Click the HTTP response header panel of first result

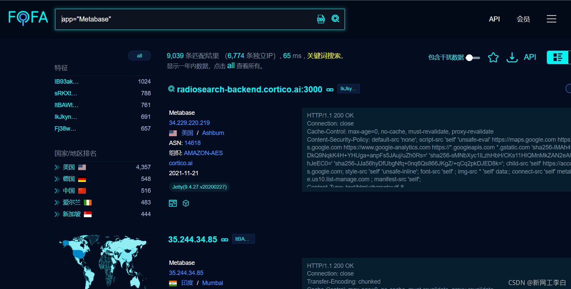point(436,150)
